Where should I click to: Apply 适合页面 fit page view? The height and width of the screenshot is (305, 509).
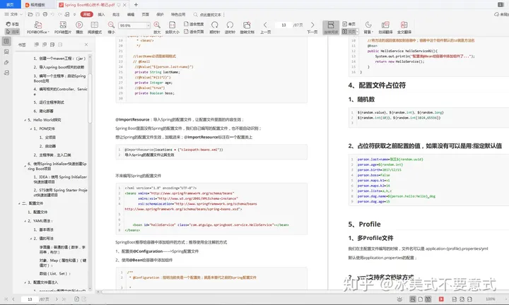tap(194, 32)
